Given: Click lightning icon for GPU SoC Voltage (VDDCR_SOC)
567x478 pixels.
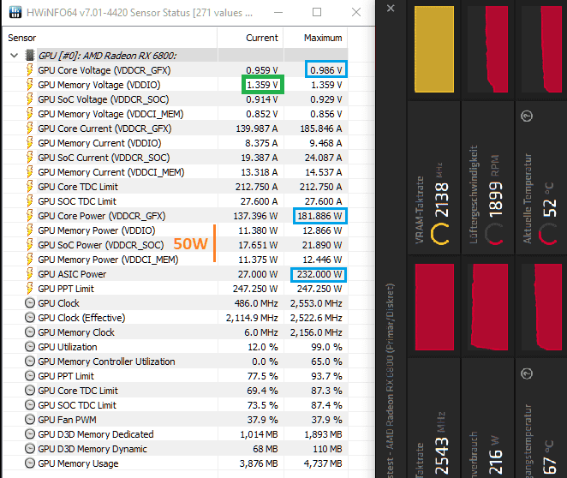Looking at the screenshot, I should tap(30, 99).
